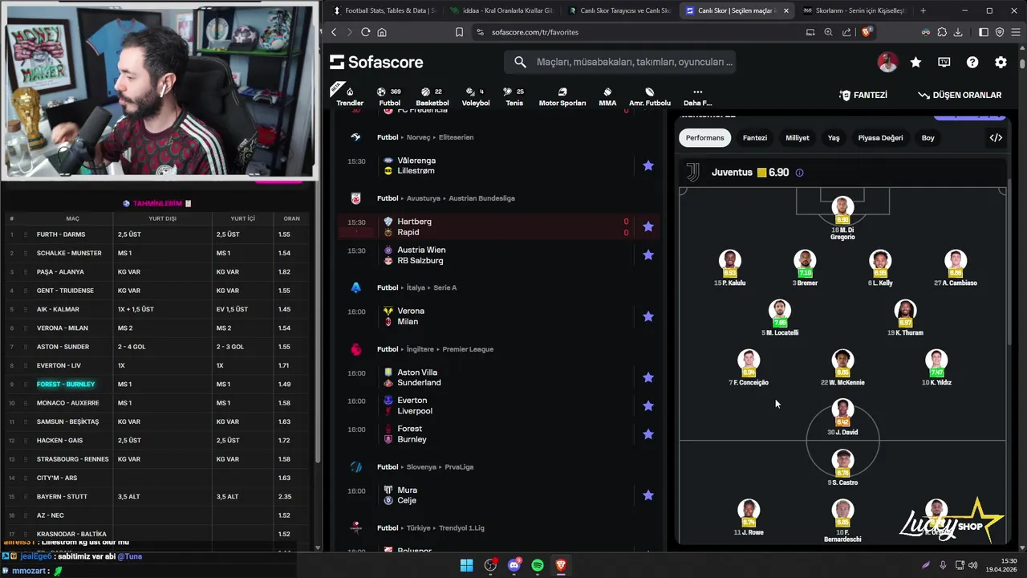Open Sofascore settings gear
Screen dimensions: 1027x578
coord(1001,62)
